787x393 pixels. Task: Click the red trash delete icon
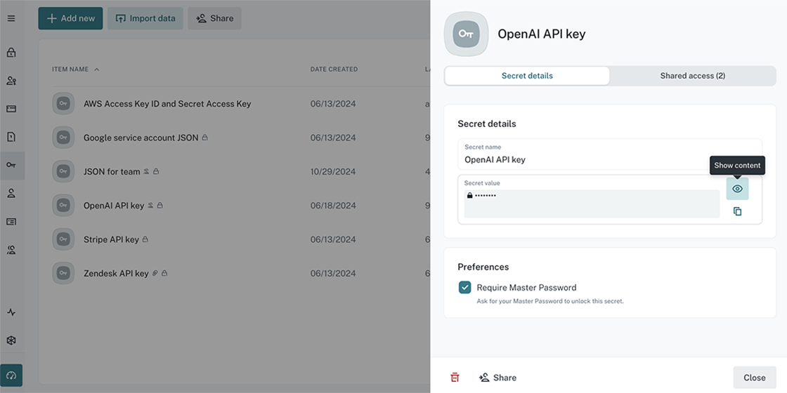(x=455, y=378)
